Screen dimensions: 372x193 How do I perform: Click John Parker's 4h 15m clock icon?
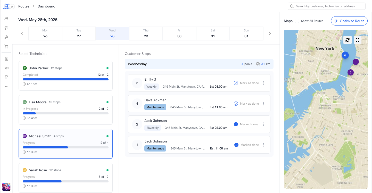pos(24,84)
